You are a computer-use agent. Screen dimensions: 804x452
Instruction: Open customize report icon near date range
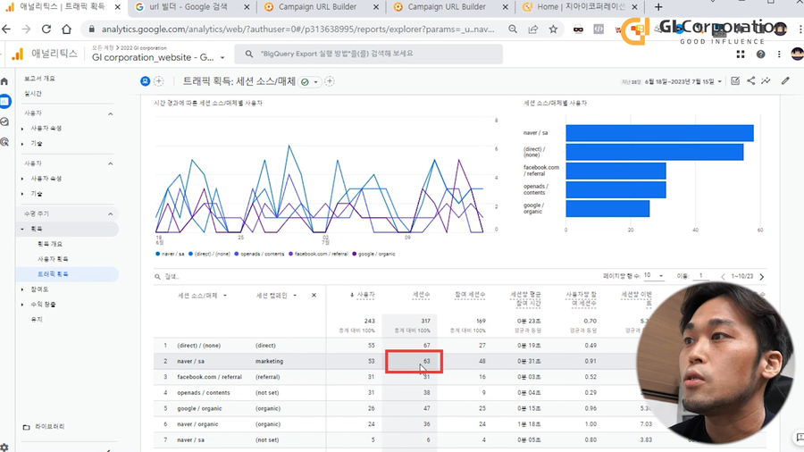735,81
